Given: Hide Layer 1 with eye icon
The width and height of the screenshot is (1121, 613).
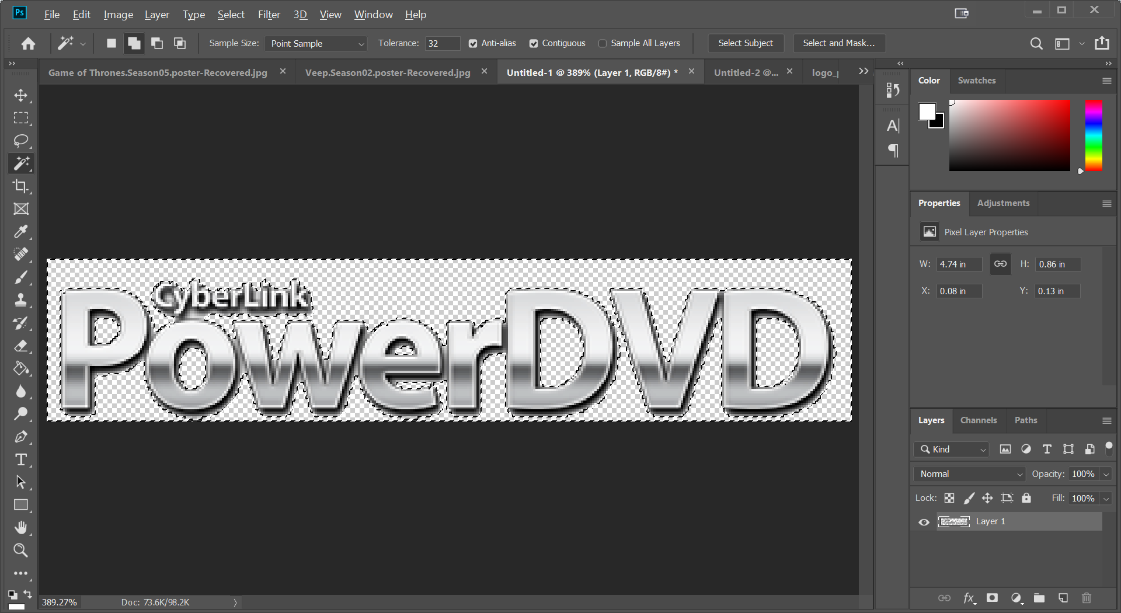Looking at the screenshot, I should (x=924, y=522).
